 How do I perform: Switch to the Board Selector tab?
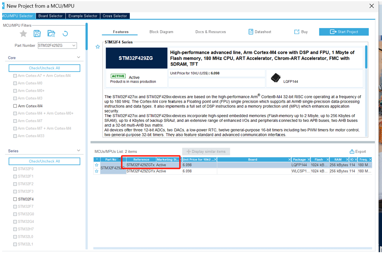[50, 16]
